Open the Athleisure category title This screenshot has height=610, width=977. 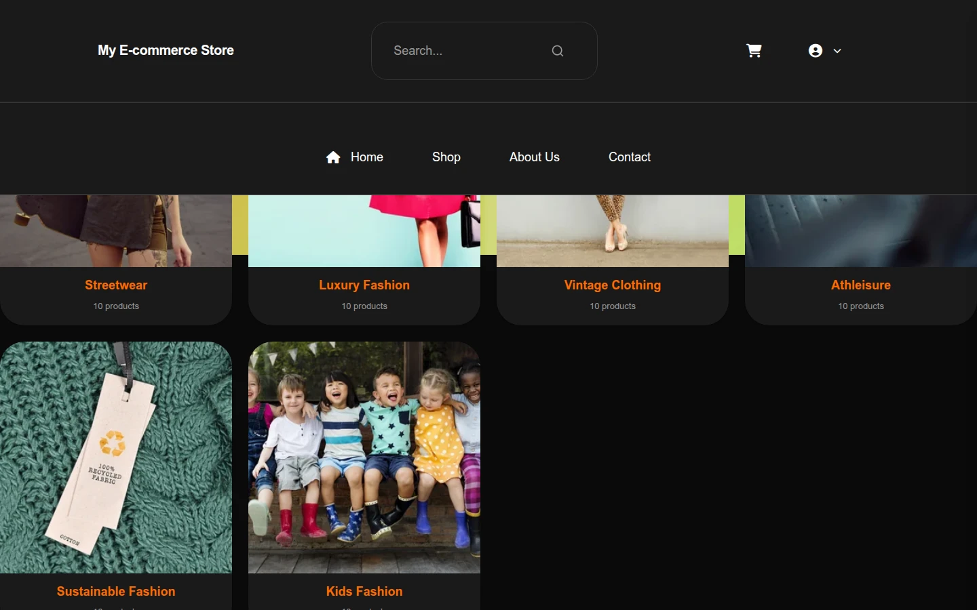tap(861, 285)
